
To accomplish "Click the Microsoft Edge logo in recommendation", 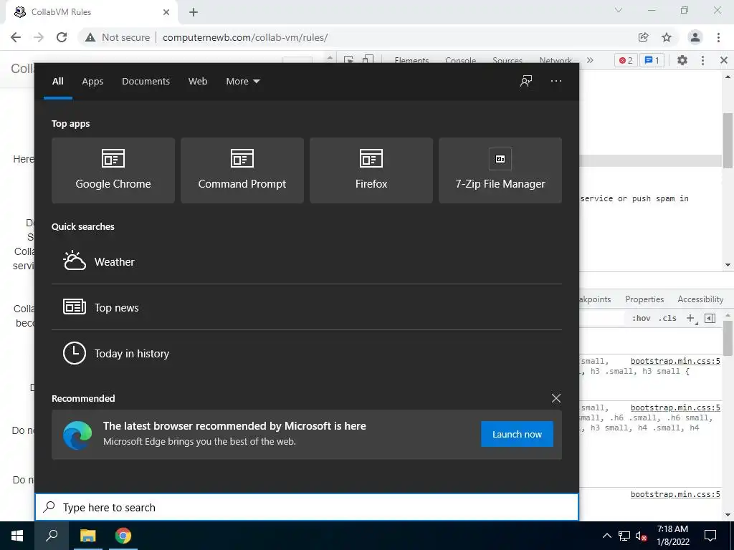I will [x=77, y=435].
